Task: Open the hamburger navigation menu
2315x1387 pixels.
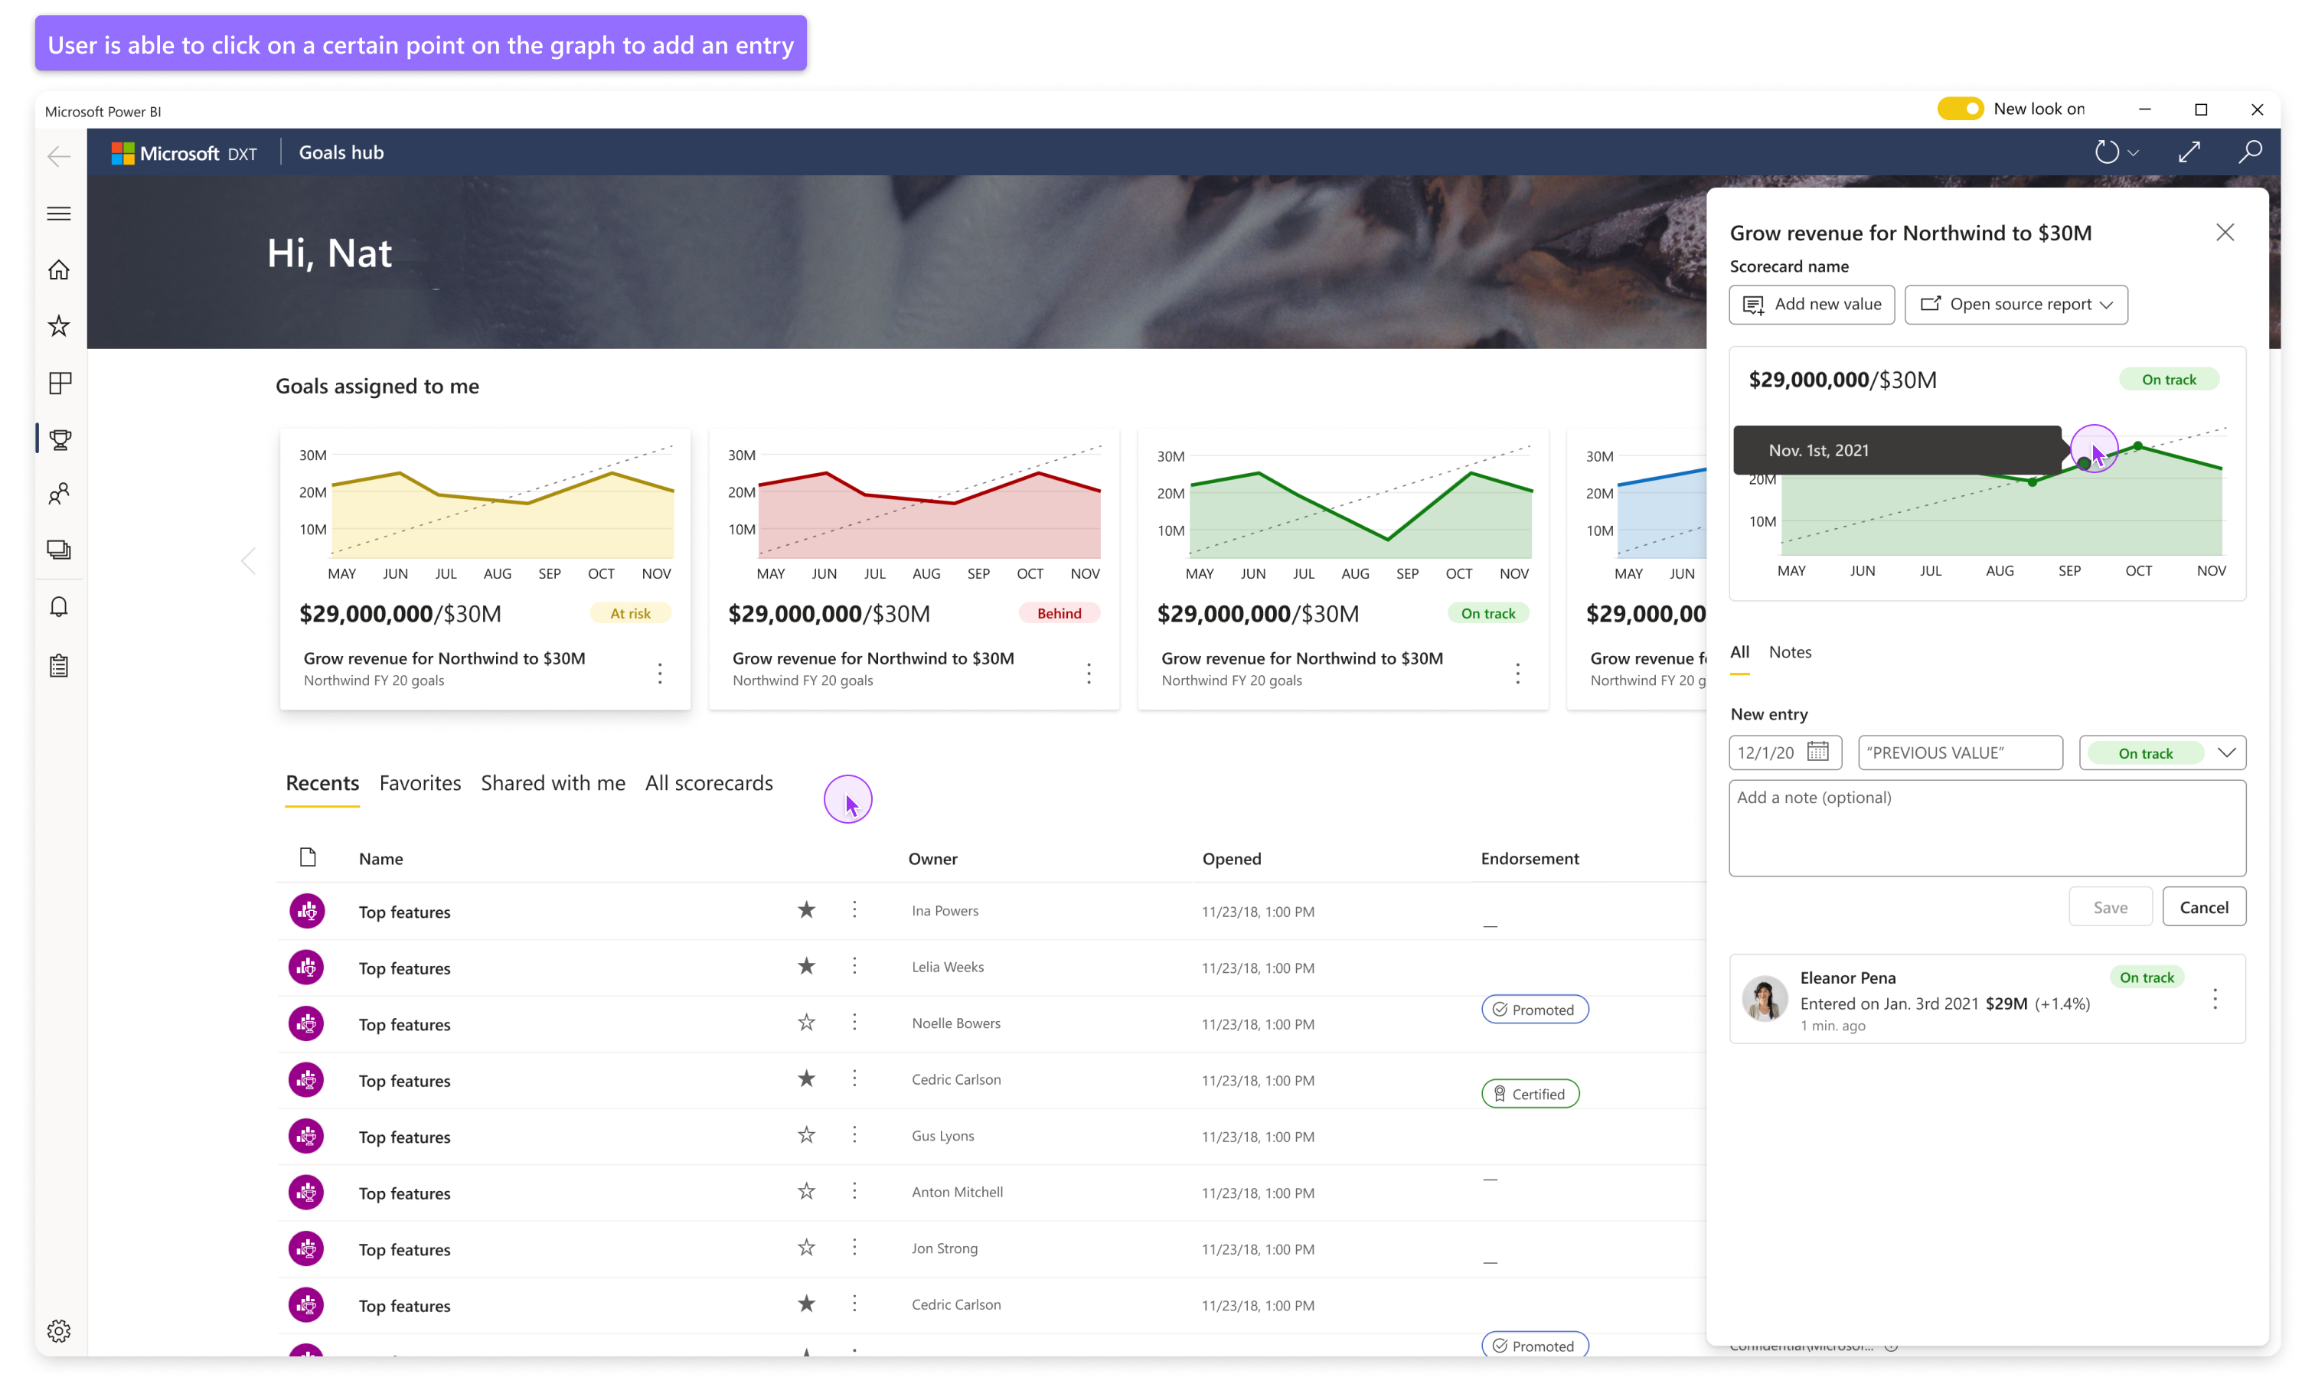Action: [59, 213]
